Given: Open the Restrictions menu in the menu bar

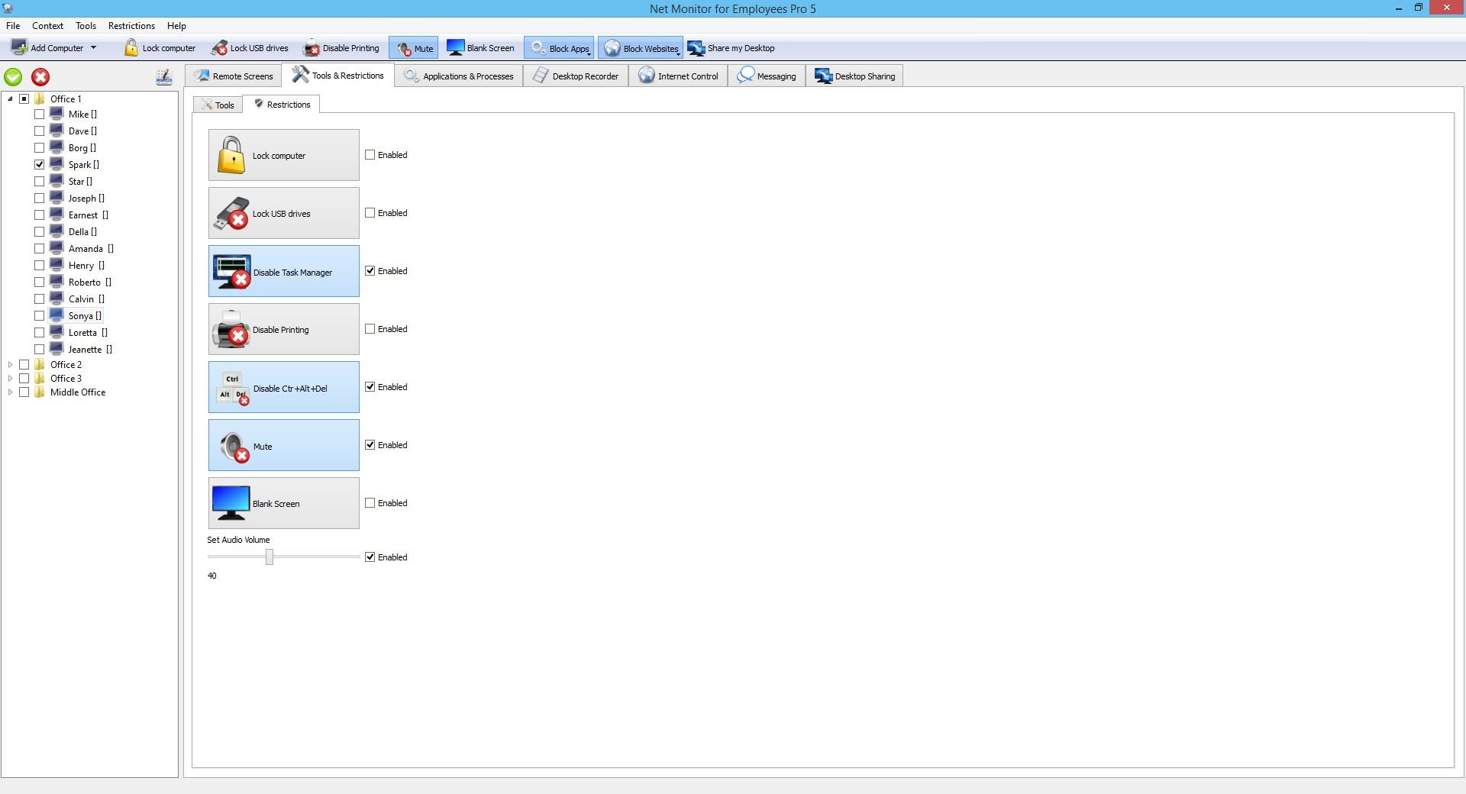Looking at the screenshot, I should (131, 26).
